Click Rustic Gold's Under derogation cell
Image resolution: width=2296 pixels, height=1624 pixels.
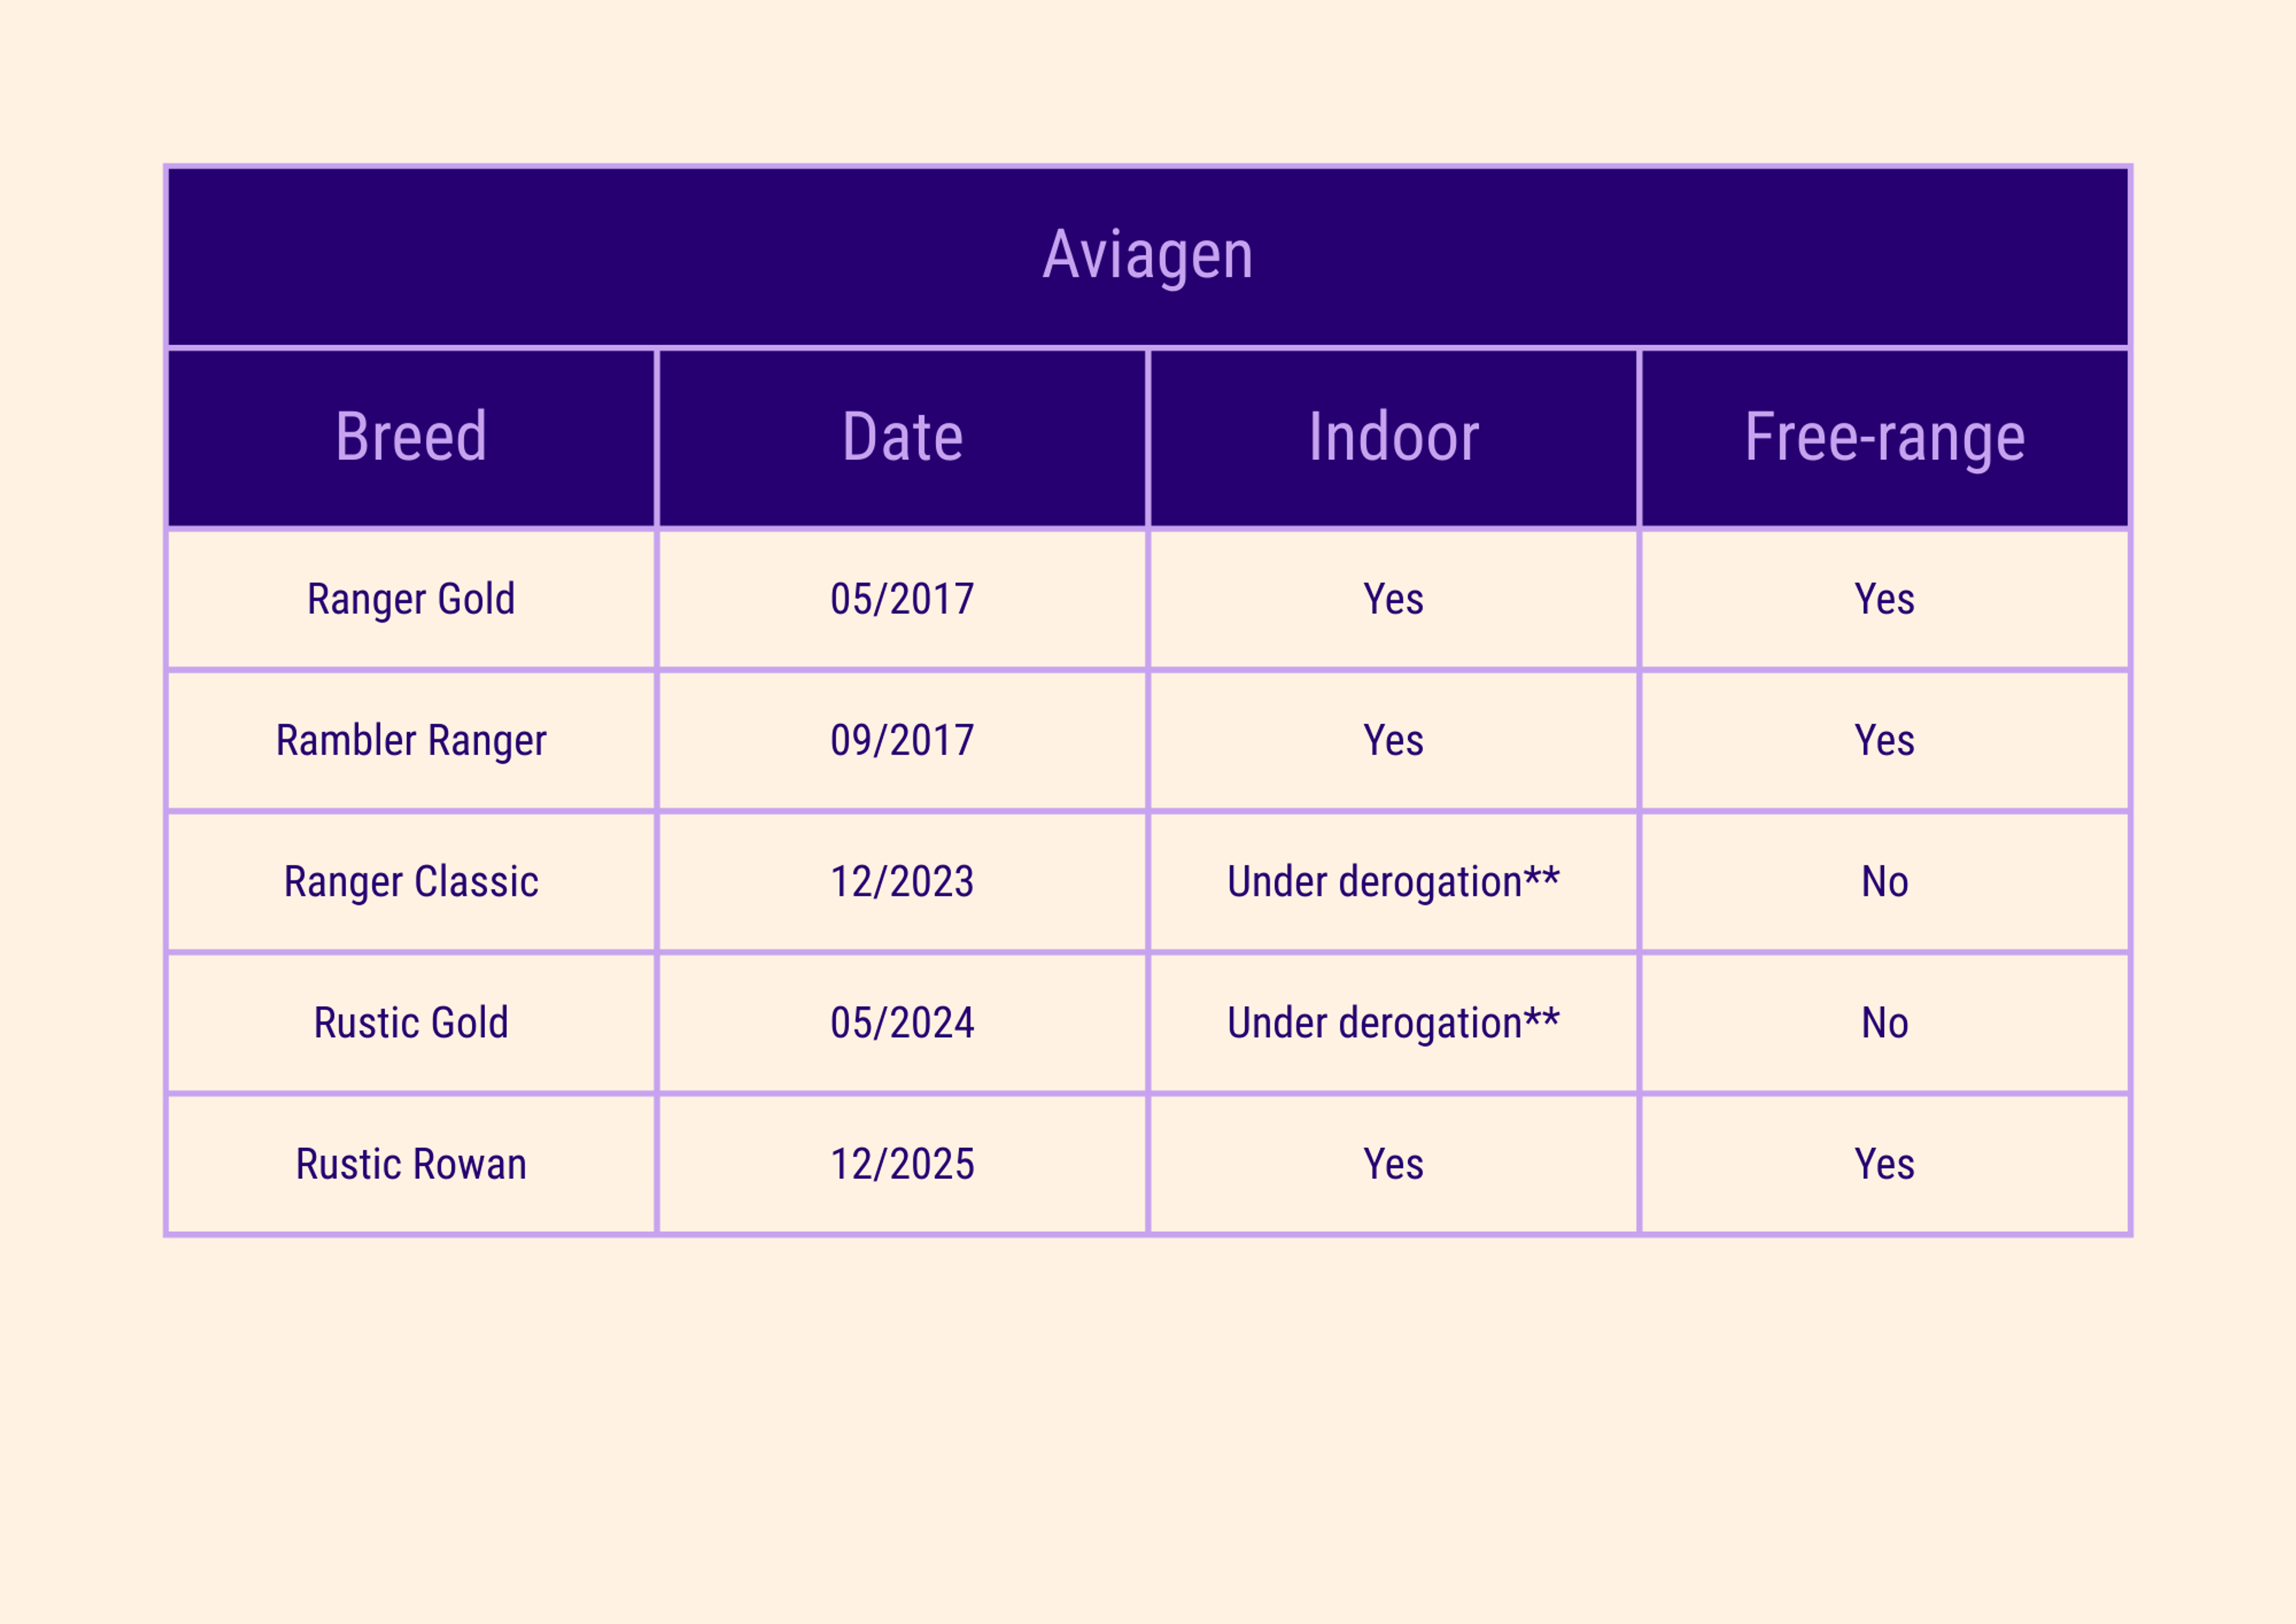pyautogui.click(x=1393, y=1023)
